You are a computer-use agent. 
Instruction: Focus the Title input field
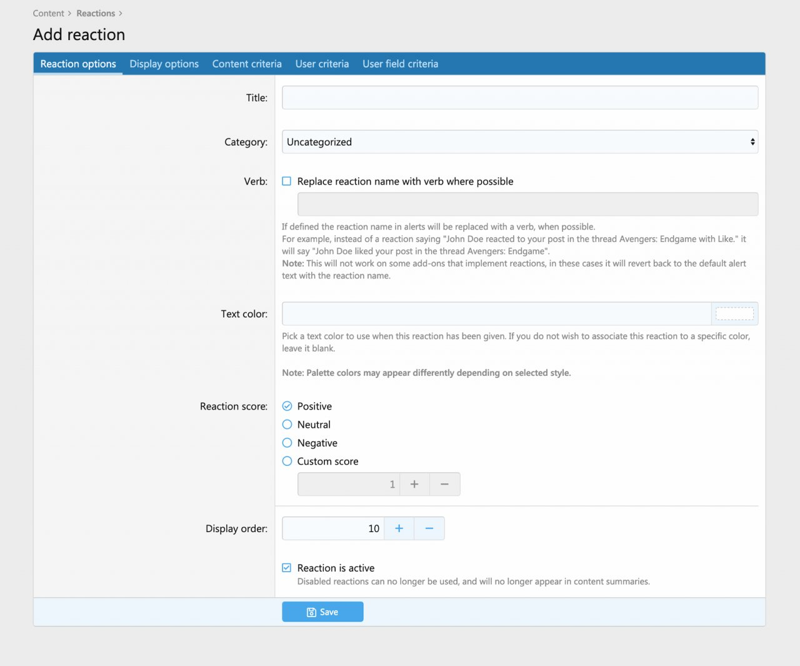pos(519,98)
